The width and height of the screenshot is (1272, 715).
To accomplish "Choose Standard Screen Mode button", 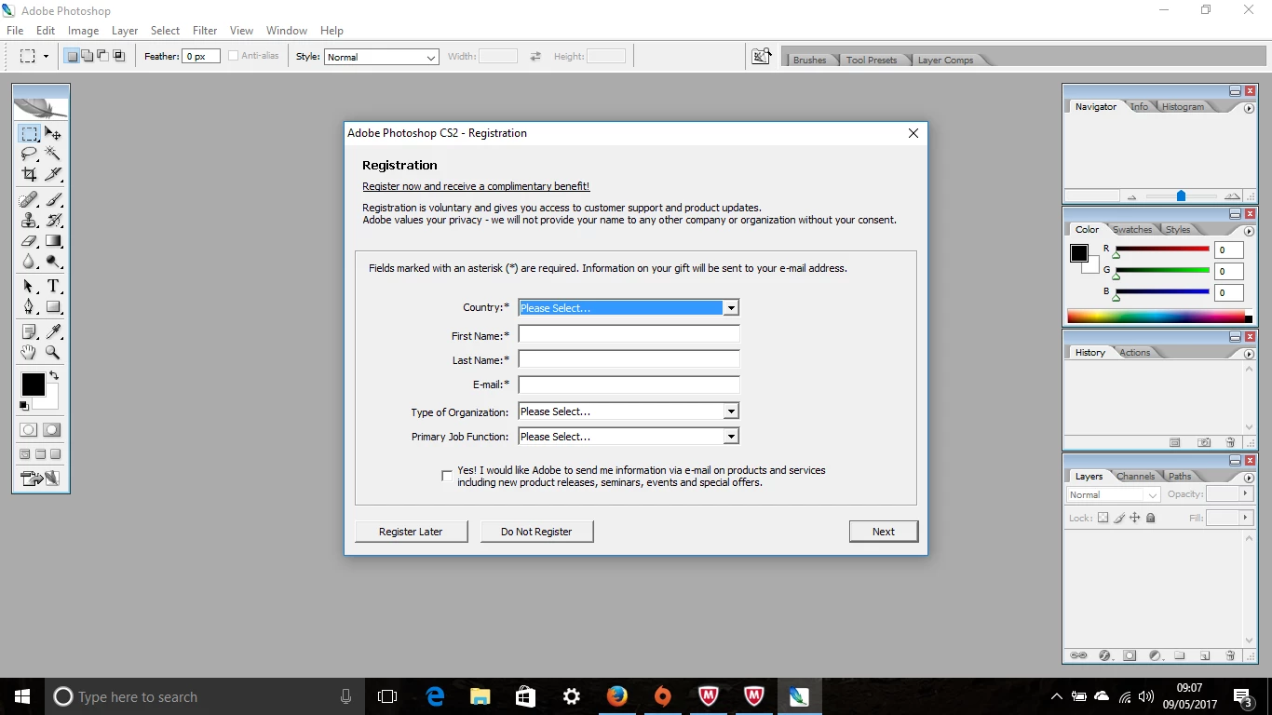I will pyautogui.click(x=25, y=454).
